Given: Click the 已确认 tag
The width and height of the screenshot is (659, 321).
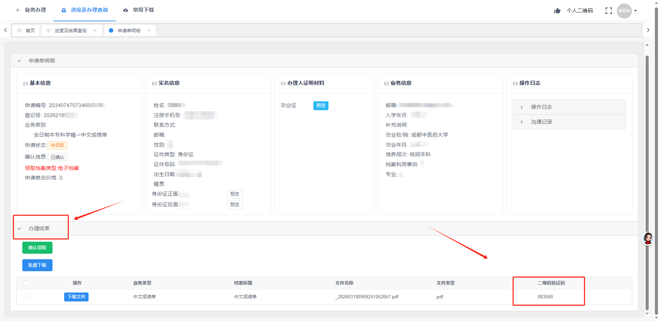Looking at the screenshot, I should (57, 157).
